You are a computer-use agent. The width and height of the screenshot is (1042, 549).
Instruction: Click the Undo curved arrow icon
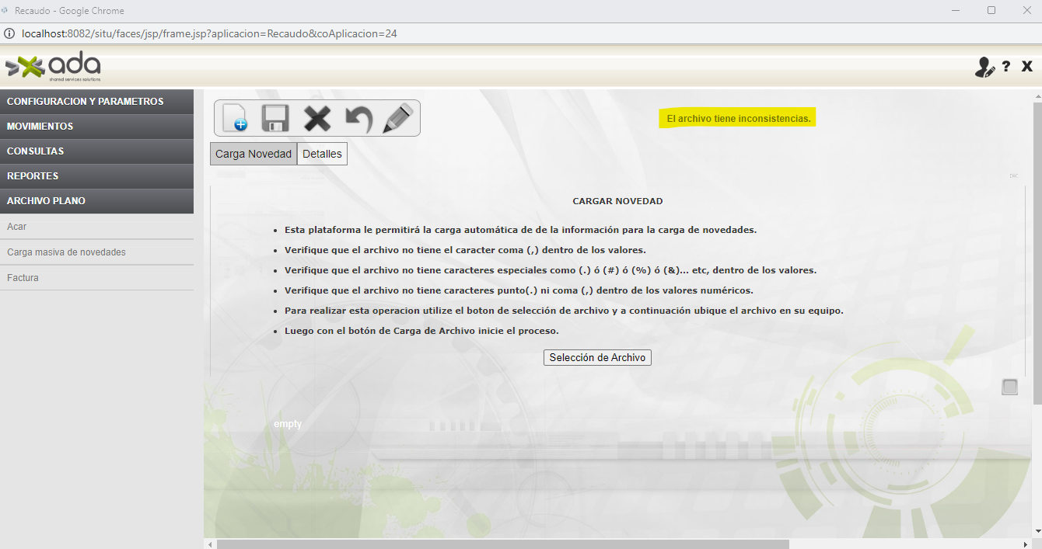point(358,119)
